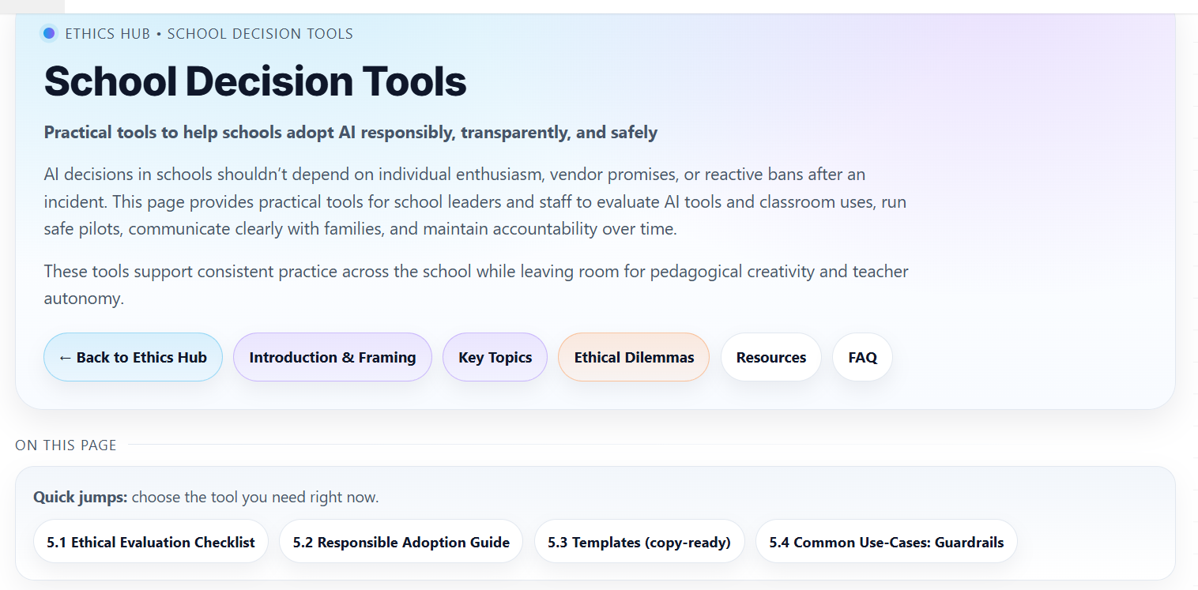Image resolution: width=1198 pixels, height=590 pixels.
Task: Open Introduction & Framing section
Action: [332, 357]
